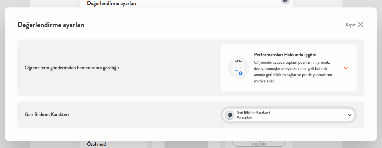The height and width of the screenshot is (148, 382).
Task: Click the X icon next to Kapat
Action: click(360, 25)
